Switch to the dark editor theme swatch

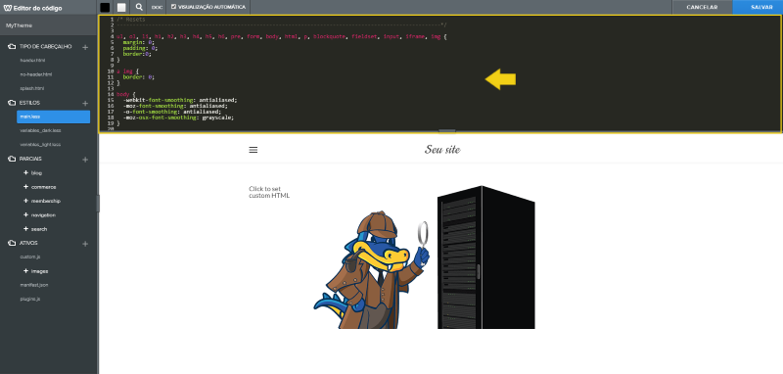tap(105, 8)
